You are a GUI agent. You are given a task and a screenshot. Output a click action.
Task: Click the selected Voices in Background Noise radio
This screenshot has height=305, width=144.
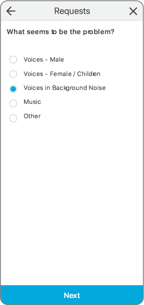click(13, 89)
